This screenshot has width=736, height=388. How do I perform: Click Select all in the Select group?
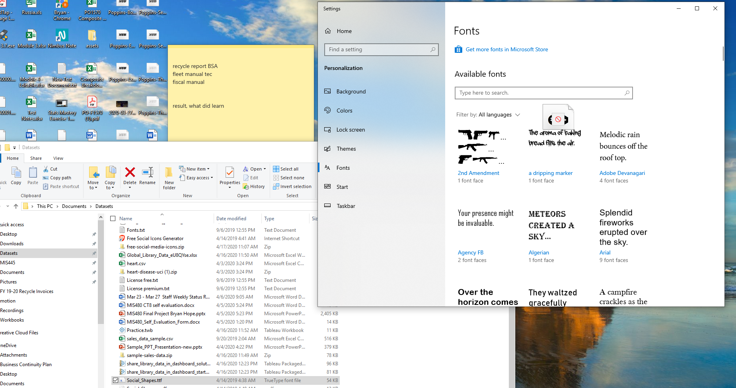point(286,169)
